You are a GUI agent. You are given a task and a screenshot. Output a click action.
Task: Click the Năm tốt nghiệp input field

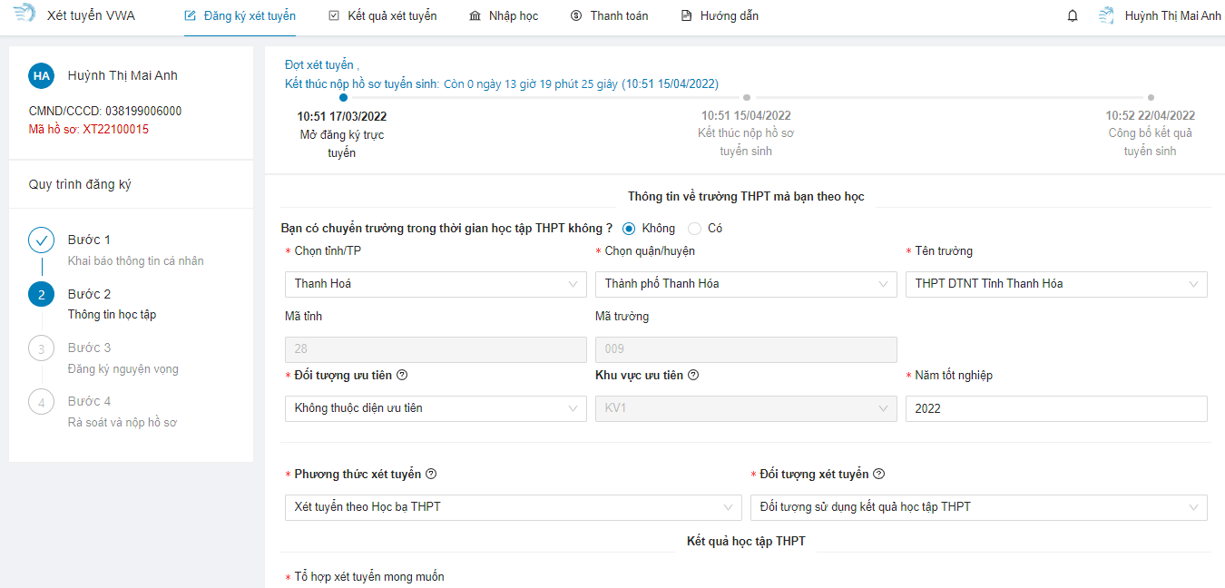(1056, 408)
